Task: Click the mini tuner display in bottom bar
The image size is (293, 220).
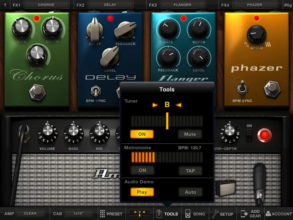Action: (x=139, y=213)
